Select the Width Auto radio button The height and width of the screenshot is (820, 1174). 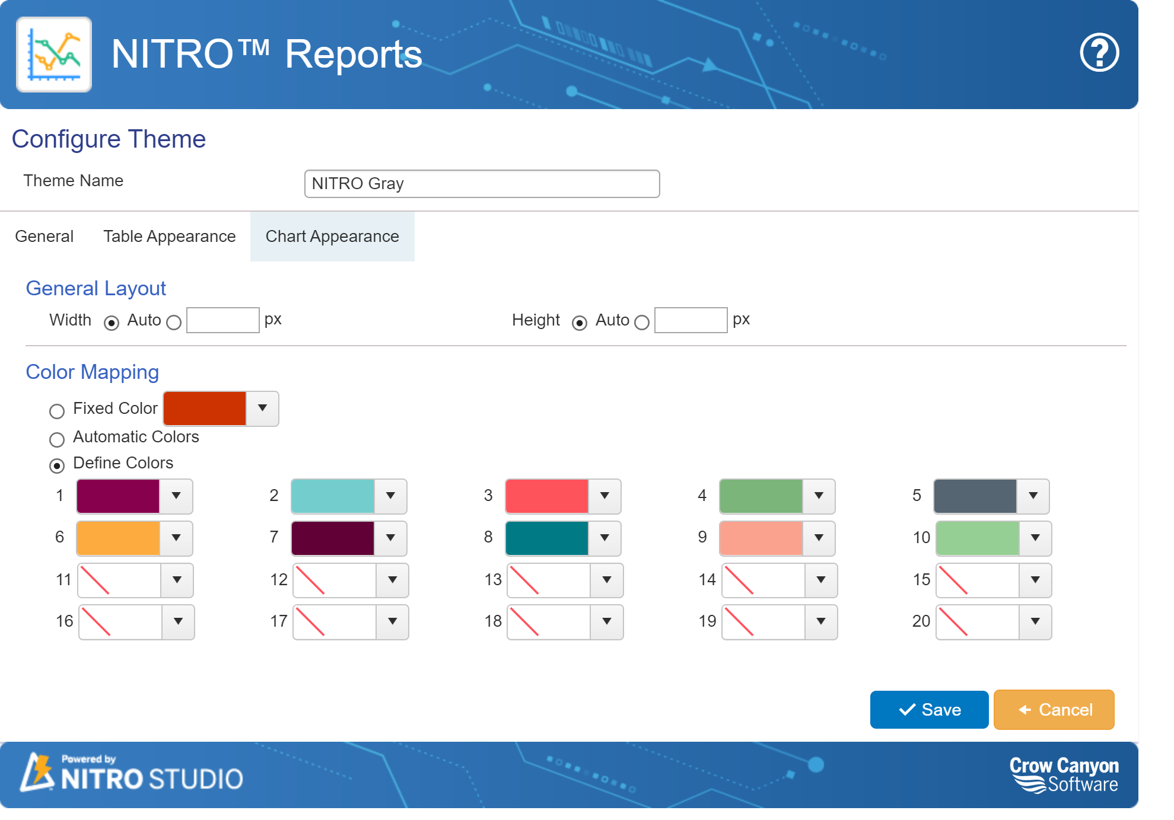(111, 323)
